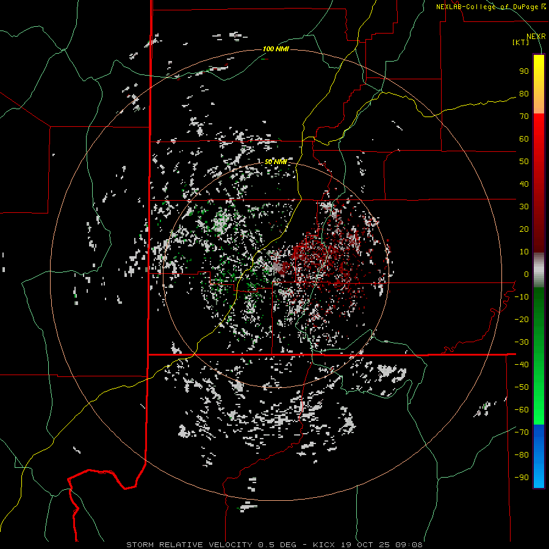The image size is (549, 549).
Task: Select the -90 value on the velocity scale
Action: coord(522,478)
